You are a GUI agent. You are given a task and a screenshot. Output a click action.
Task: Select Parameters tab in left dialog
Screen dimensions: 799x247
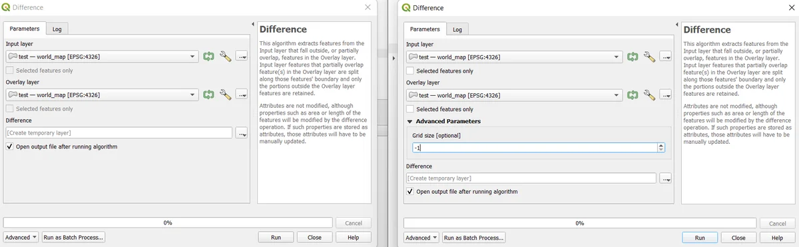click(25, 29)
